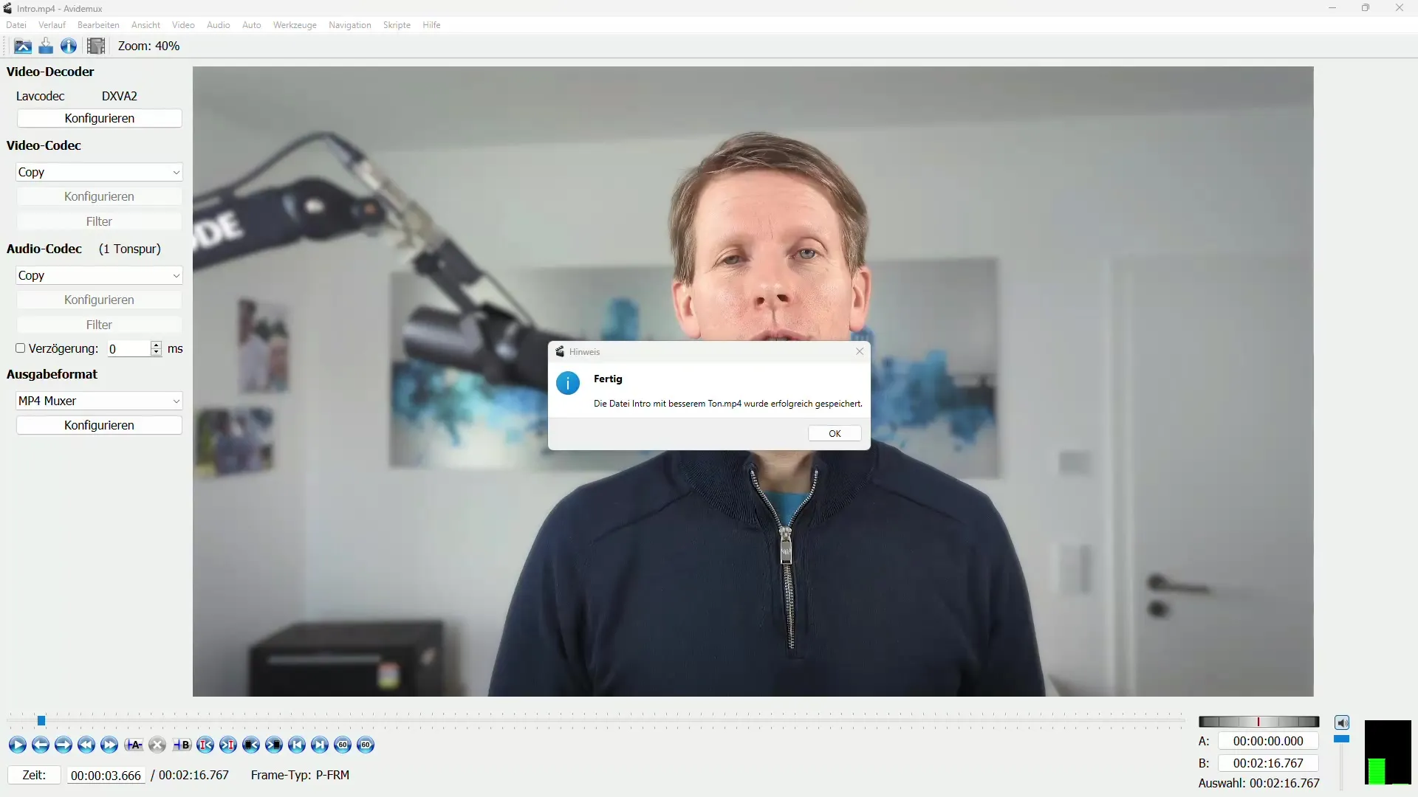Screen dimensions: 1418x797
Task: Open the Datei menu
Action: click(x=16, y=24)
